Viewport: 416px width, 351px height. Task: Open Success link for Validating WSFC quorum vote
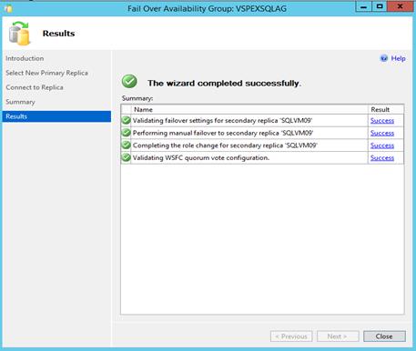tap(382, 158)
